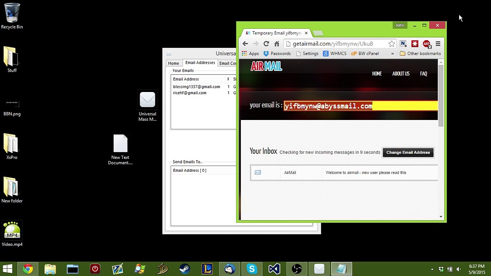Switch to OBS from the taskbar
Screen dimensions: 491x276
[297, 269]
